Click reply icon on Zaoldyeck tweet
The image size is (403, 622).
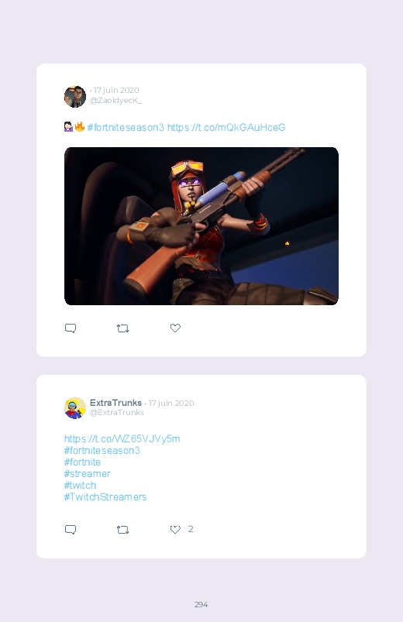[x=71, y=328]
